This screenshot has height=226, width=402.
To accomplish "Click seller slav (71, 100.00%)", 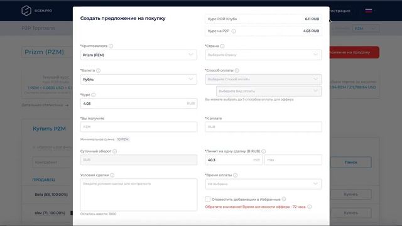I will coord(50,213).
